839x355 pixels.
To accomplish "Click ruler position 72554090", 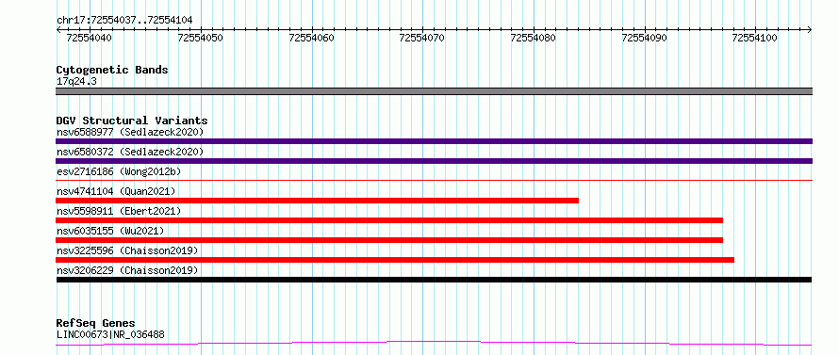I will click(645, 38).
